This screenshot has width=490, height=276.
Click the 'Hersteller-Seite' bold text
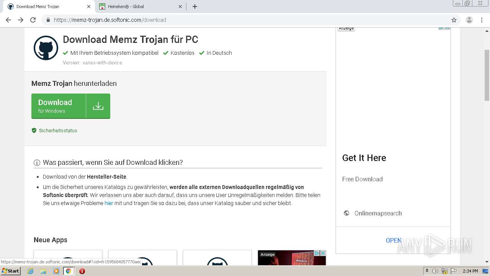click(106, 177)
